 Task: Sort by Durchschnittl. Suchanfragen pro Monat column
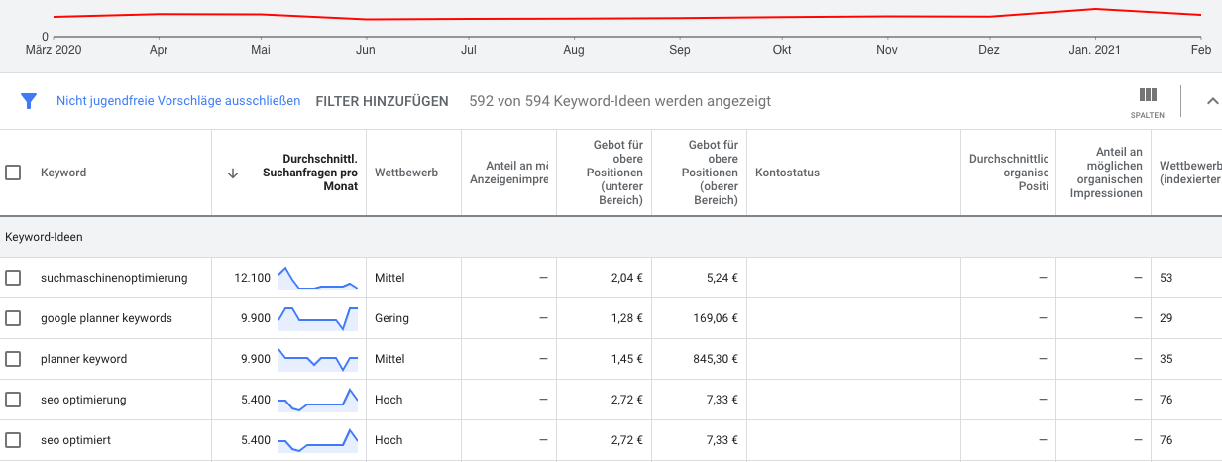tap(319, 173)
